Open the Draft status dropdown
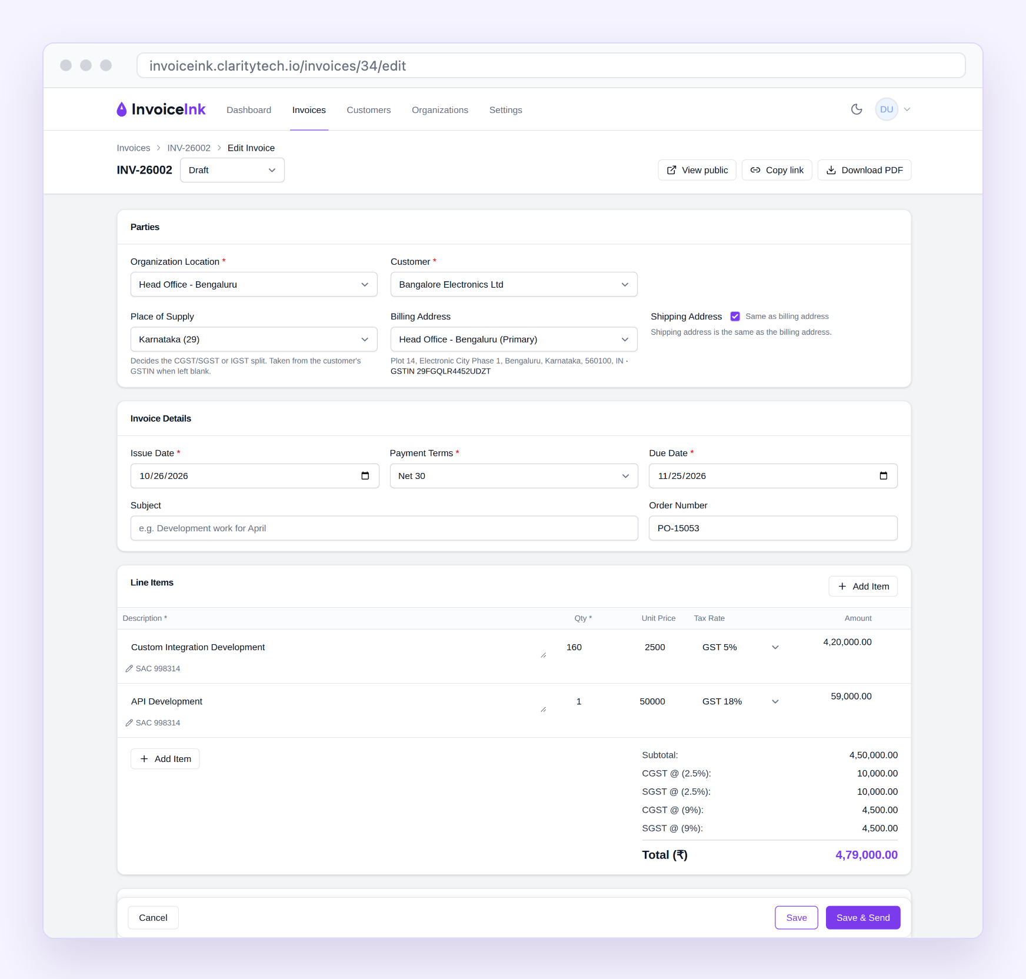Viewport: 1026px width, 979px height. click(x=232, y=170)
